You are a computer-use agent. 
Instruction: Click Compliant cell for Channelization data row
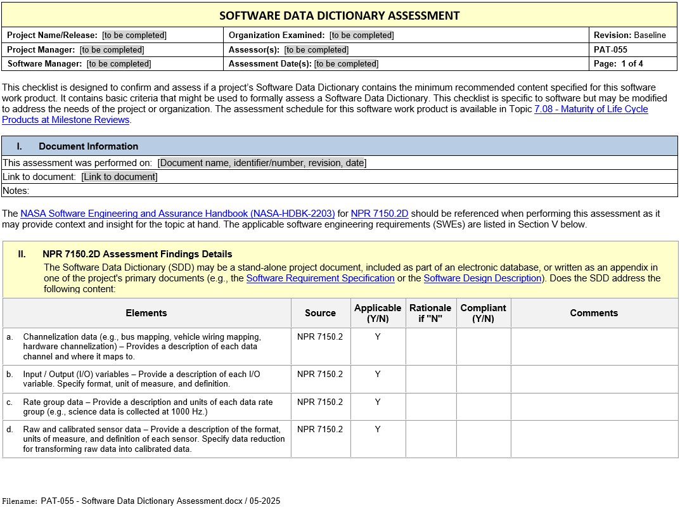coord(483,346)
